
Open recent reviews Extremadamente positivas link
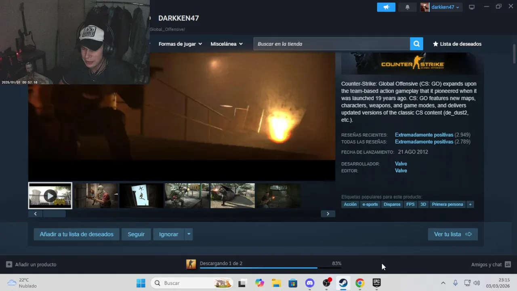[424, 135]
